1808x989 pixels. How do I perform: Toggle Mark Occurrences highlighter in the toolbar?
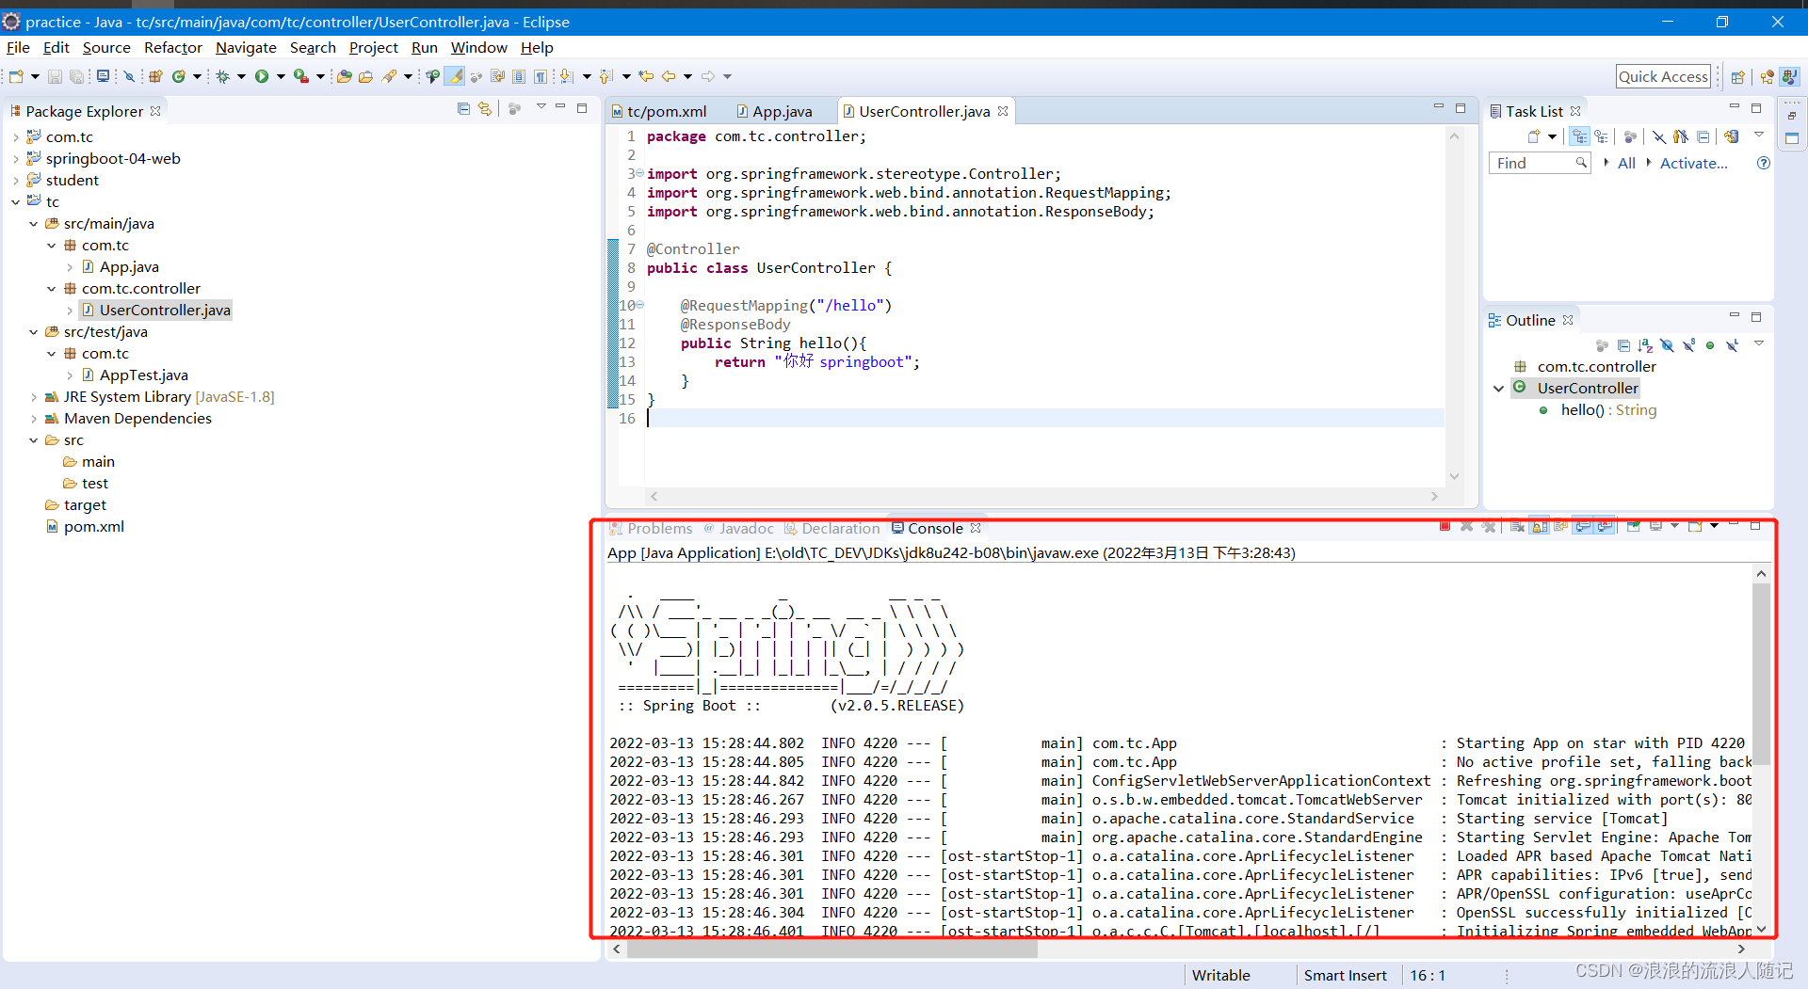tap(455, 76)
